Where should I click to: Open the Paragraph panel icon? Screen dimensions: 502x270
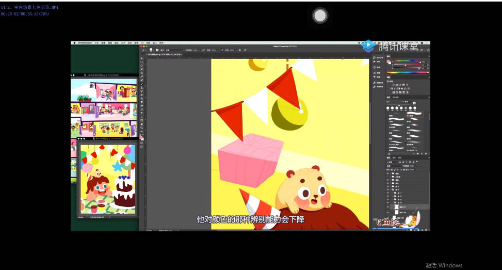coord(374,77)
